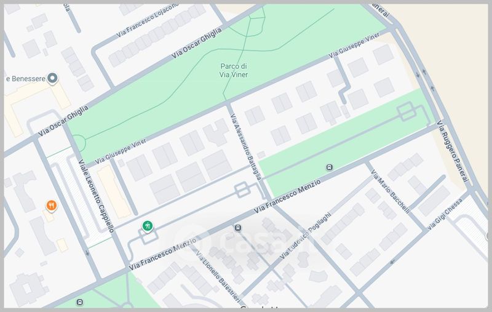The width and height of the screenshot is (492, 312).
Task: Click the Via Ruggero Panerai street label
Action: point(453,151)
